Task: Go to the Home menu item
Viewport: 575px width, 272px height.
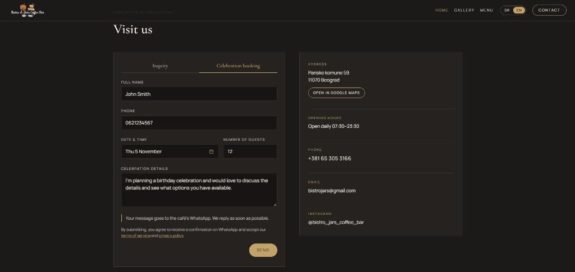Action: point(441,10)
